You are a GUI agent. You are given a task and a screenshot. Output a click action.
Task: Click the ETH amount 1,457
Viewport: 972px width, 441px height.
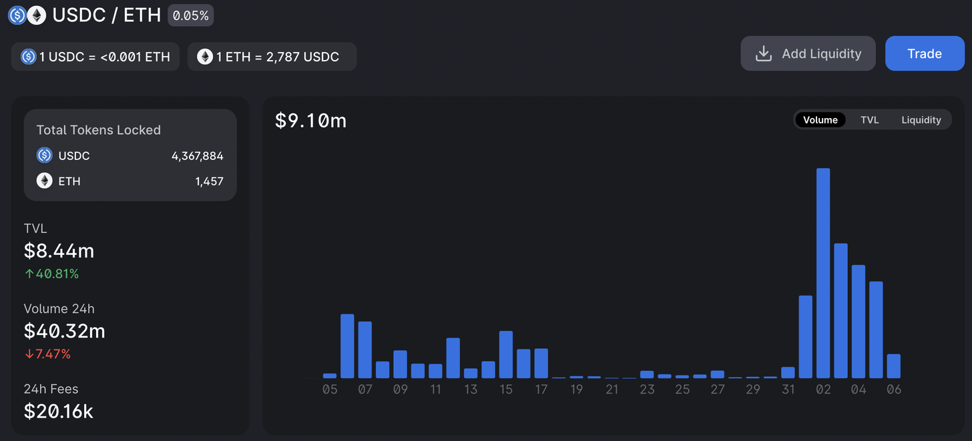coord(210,181)
